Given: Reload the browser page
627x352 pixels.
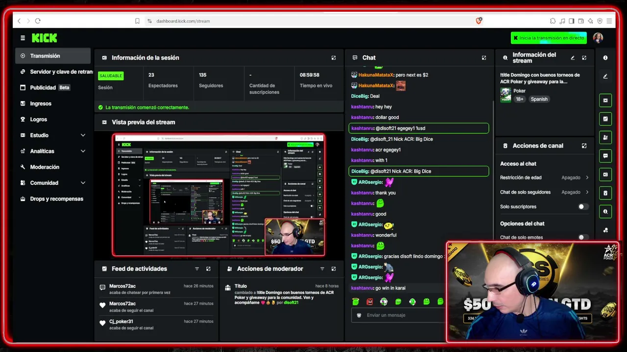Looking at the screenshot, I should 38,21.
